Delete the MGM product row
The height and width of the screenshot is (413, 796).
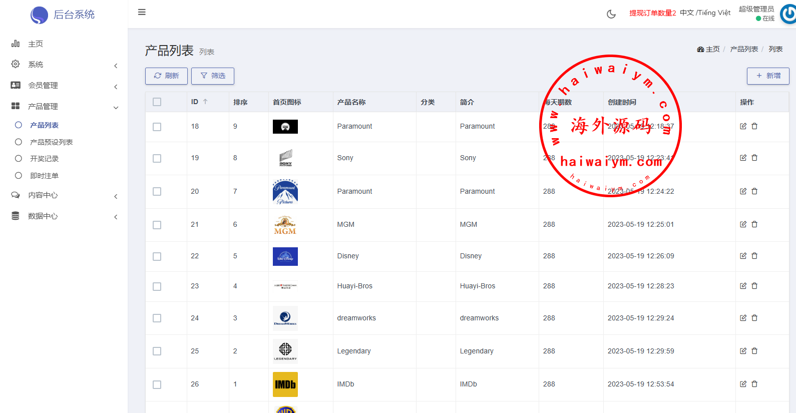point(754,224)
